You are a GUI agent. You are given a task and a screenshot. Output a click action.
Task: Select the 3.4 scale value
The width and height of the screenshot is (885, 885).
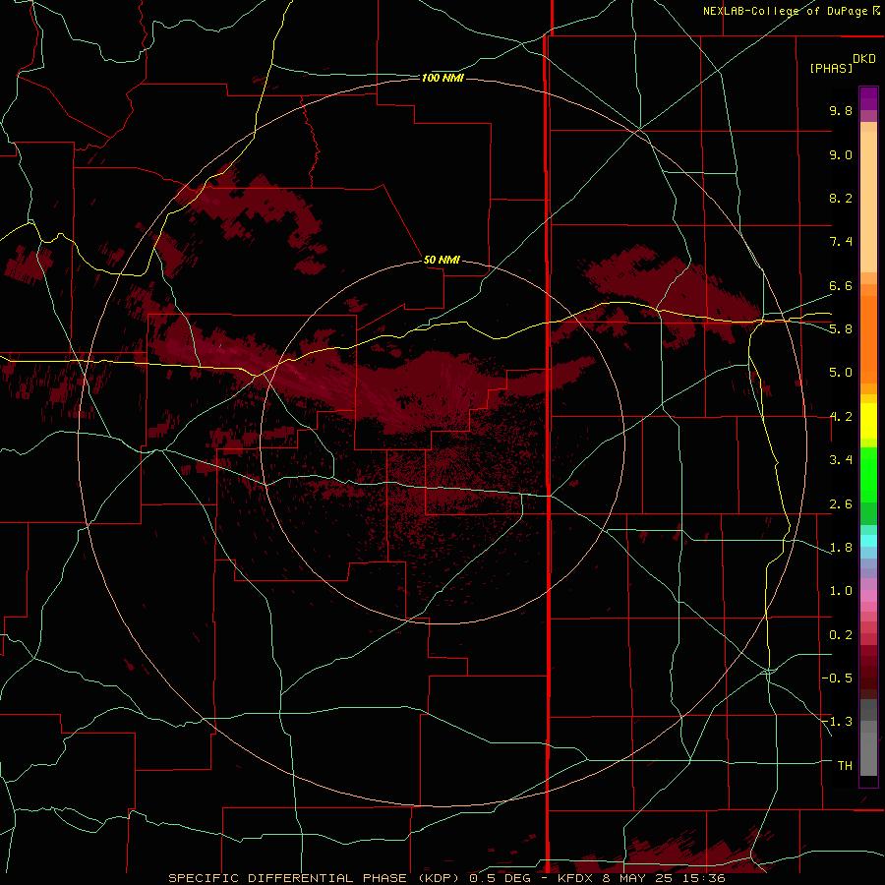pyautogui.click(x=841, y=460)
